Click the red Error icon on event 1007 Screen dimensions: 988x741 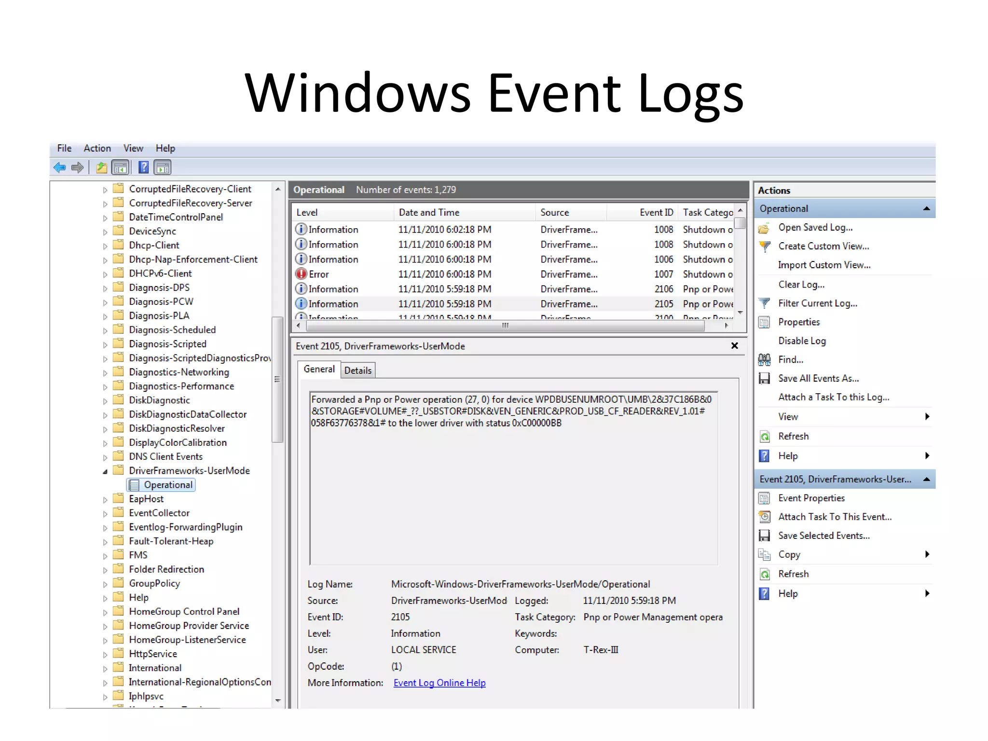[302, 274]
